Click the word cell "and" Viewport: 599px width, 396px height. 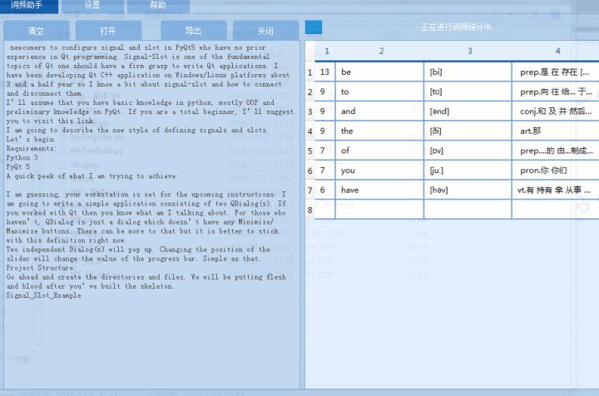[x=379, y=111]
